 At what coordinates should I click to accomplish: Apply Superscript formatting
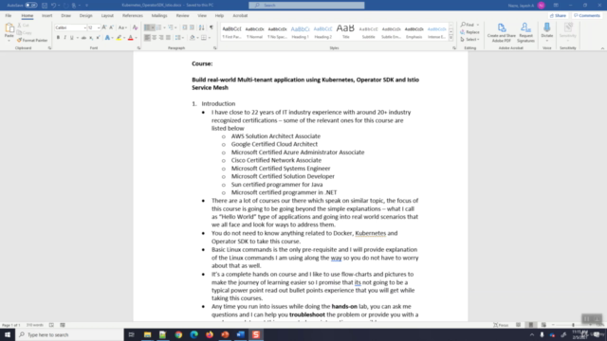pos(98,38)
